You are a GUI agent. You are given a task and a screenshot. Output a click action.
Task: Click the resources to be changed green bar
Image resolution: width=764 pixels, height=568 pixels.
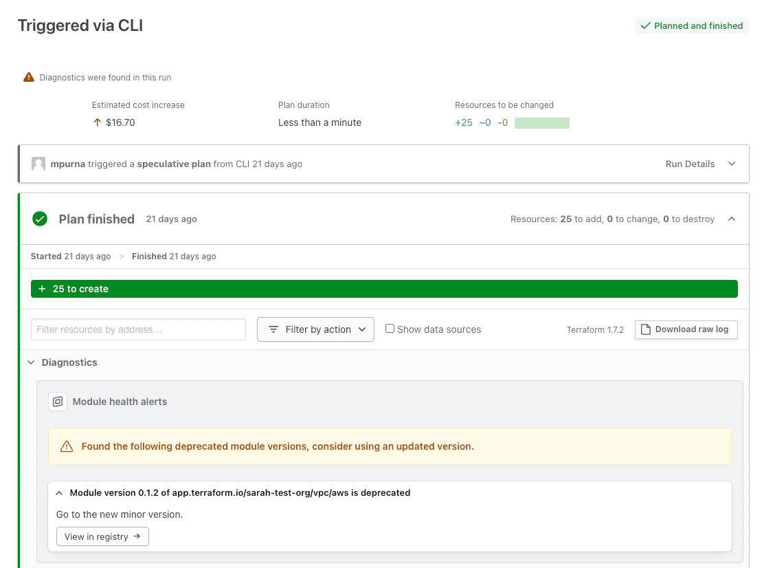(x=541, y=123)
